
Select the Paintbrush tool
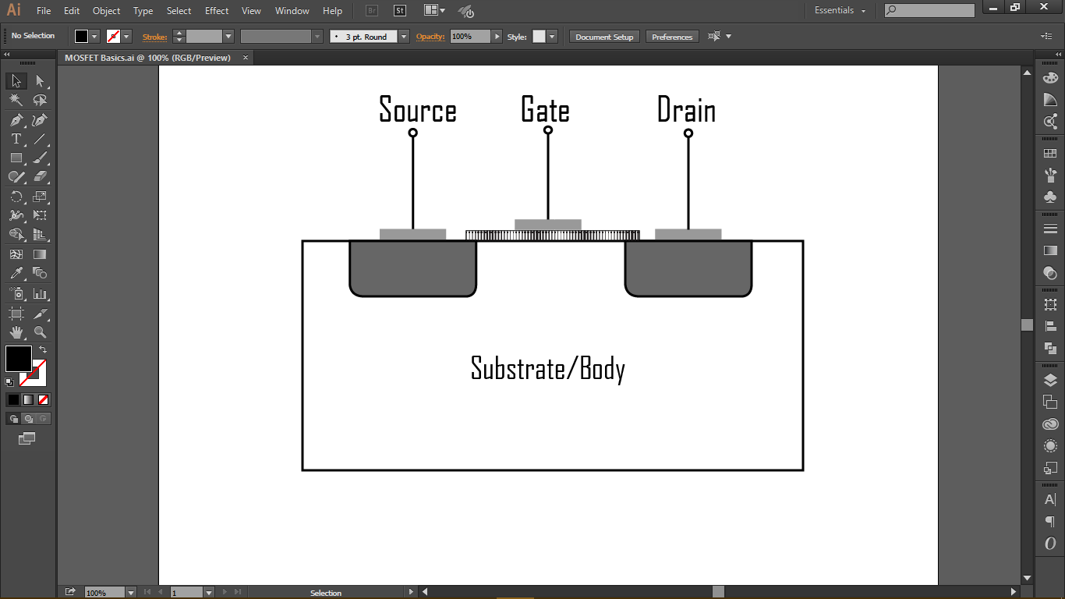tap(40, 158)
